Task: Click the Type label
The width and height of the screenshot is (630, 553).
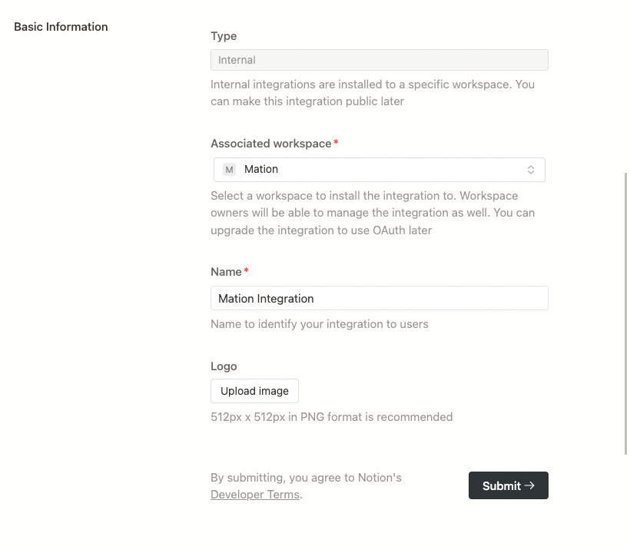Action: coord(224,36)
